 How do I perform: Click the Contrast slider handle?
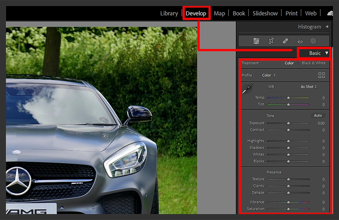pos(288,130)
